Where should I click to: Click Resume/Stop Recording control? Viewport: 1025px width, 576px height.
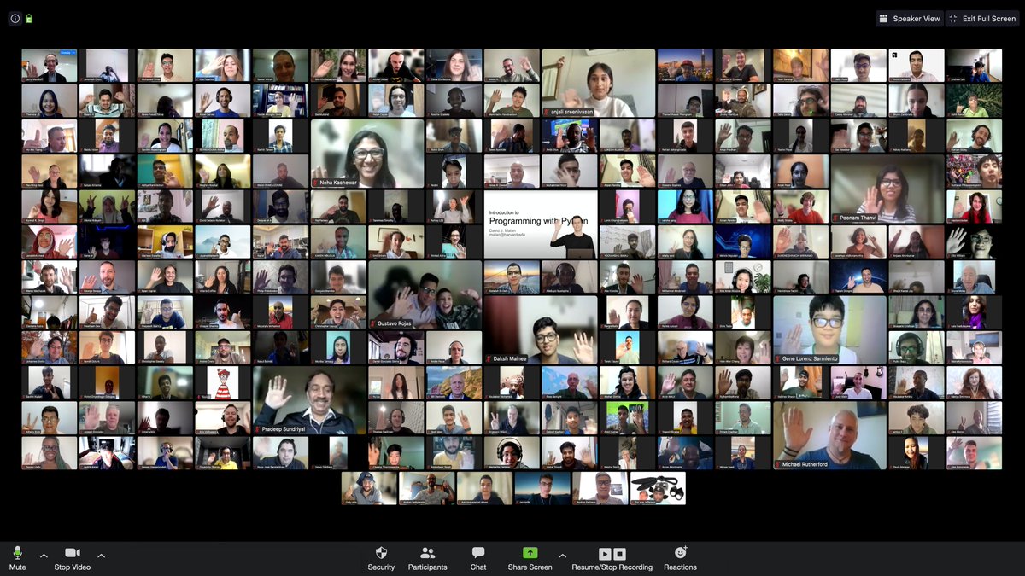(x=612, y=558)
